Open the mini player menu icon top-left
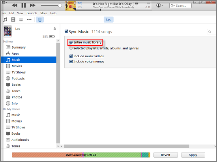The height and width of the screenshot is (162, 217). tap(4, 2)
